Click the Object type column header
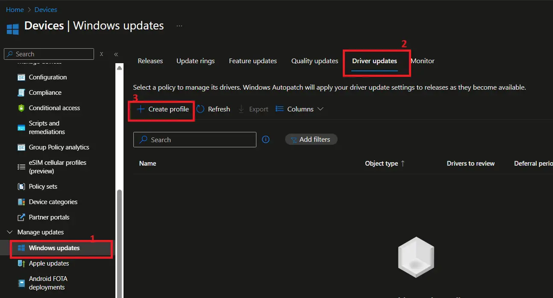553x298 pixels. tap(382, 164)
